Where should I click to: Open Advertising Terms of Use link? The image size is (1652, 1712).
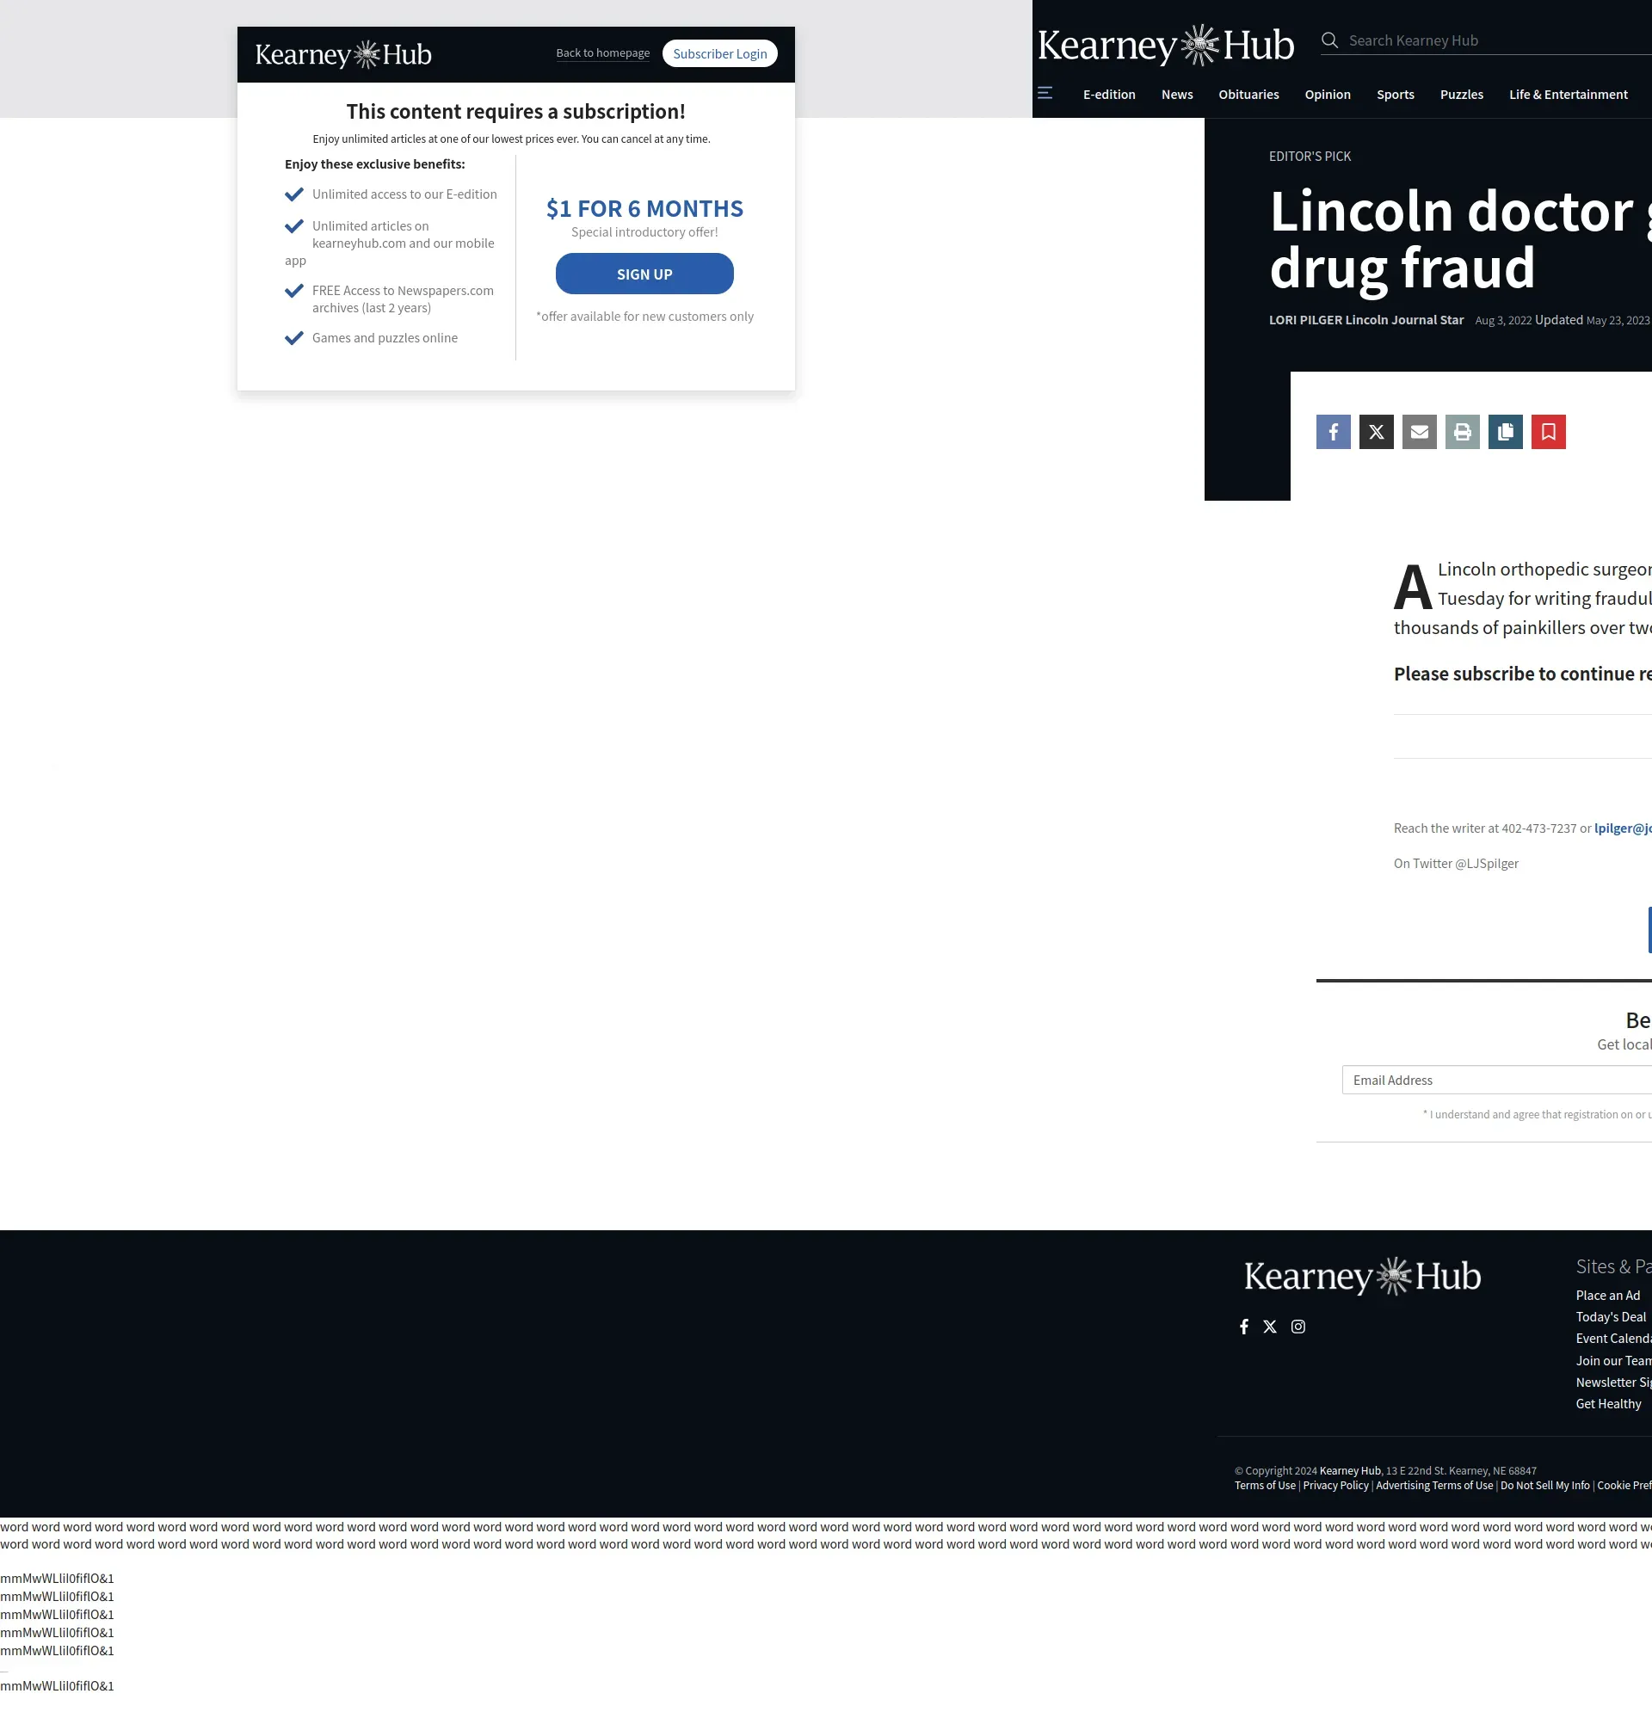point(1433,1486)
